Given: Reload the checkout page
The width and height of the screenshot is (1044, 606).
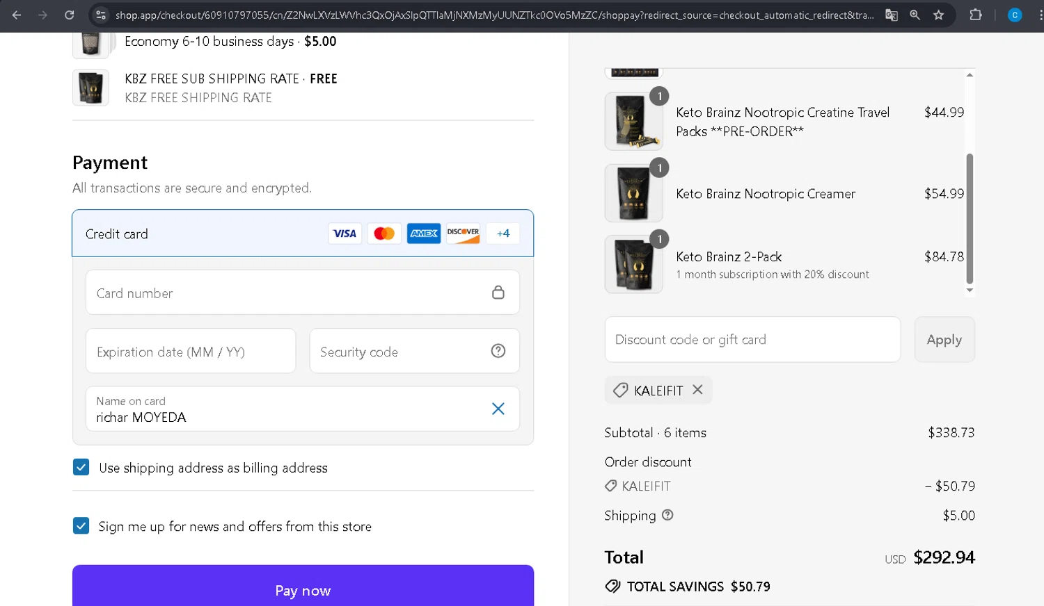Looking at the screenshot, I should click(69, 15).
